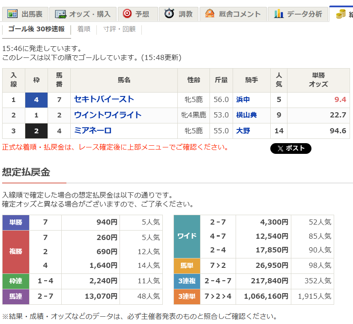Click the 26,950円 exacta payout
The image size is (353, 324).
pyautogui.click(x=272, y=265)
